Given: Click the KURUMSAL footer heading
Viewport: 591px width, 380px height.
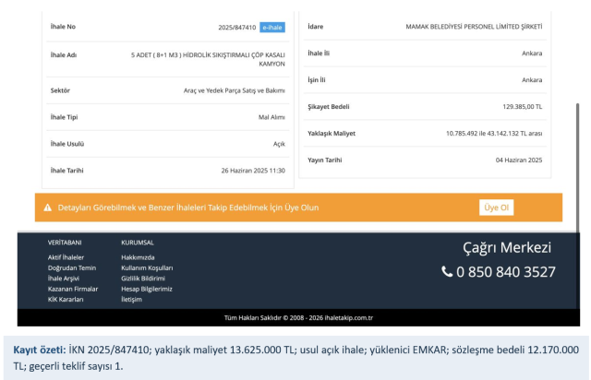Looking at the screenshot, I should click(138, 243).
